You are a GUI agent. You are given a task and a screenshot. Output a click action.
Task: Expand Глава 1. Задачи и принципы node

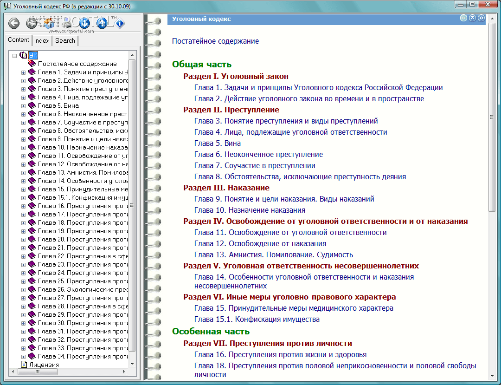pos(23,72)
